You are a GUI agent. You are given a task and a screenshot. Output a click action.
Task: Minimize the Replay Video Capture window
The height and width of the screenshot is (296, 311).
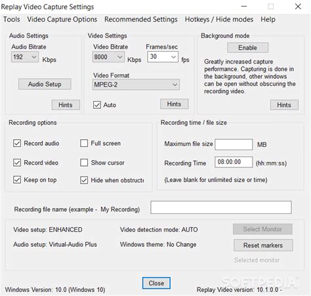(x=244, y=7)
